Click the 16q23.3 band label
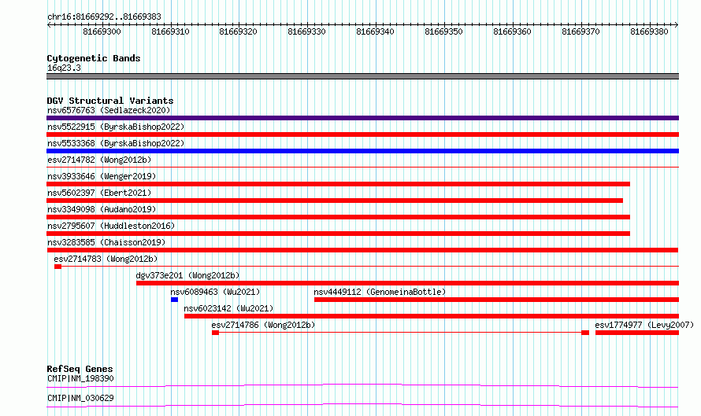The width and height of the screenshot is (701, 416). tap(64, 68)
